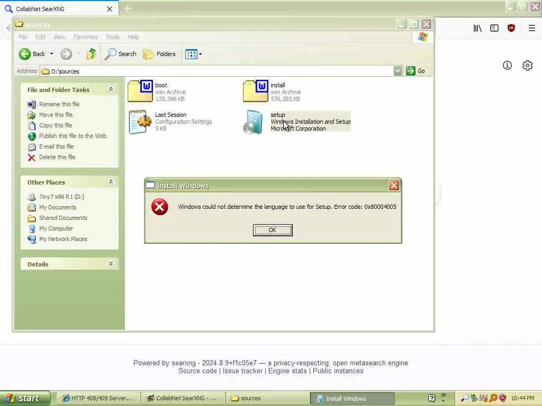Click the red error icon in dialog

pos(160,207)
